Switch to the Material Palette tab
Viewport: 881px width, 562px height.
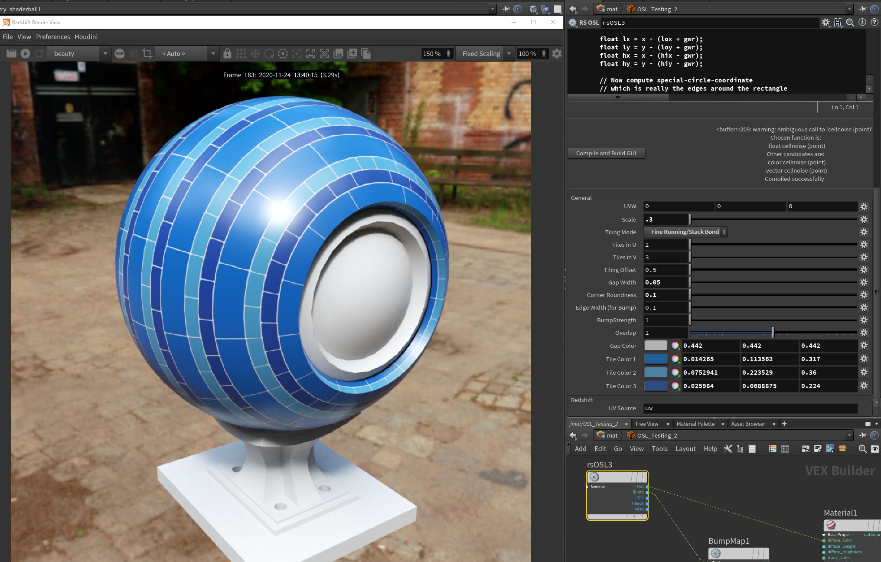pyautogui.click(x=695, y=424)
